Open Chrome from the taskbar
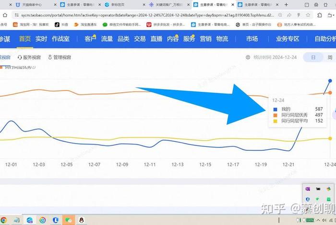 tap(4, 220)
